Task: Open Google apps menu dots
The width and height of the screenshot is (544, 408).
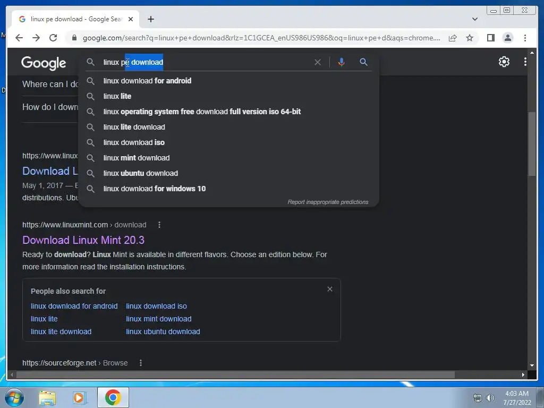Action: pyautogui.click(x=525, y=62)
